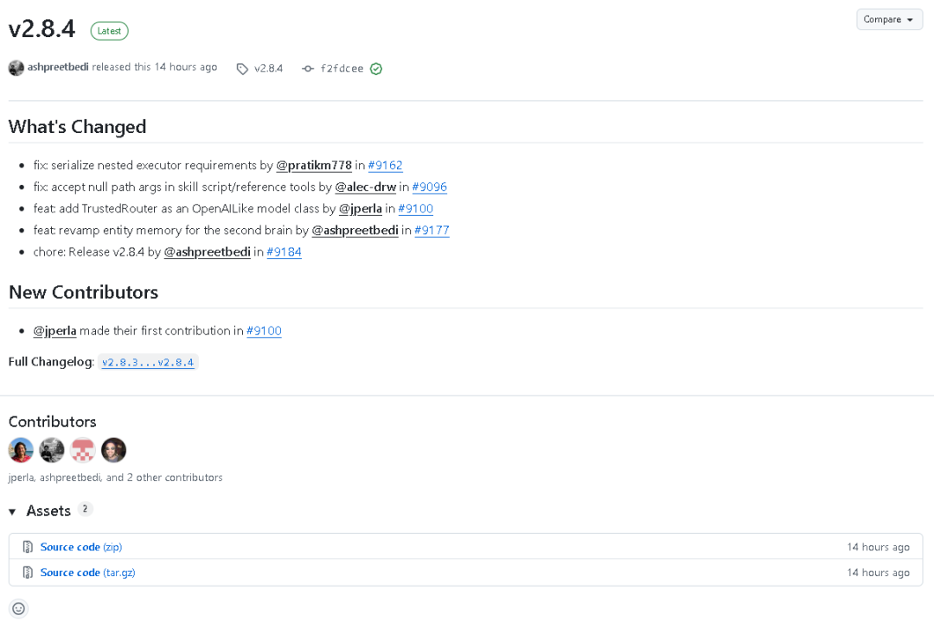Open full changelog v2.8.3...v2.8.4 link
This screenshot has width=934, height=628.
148,362
